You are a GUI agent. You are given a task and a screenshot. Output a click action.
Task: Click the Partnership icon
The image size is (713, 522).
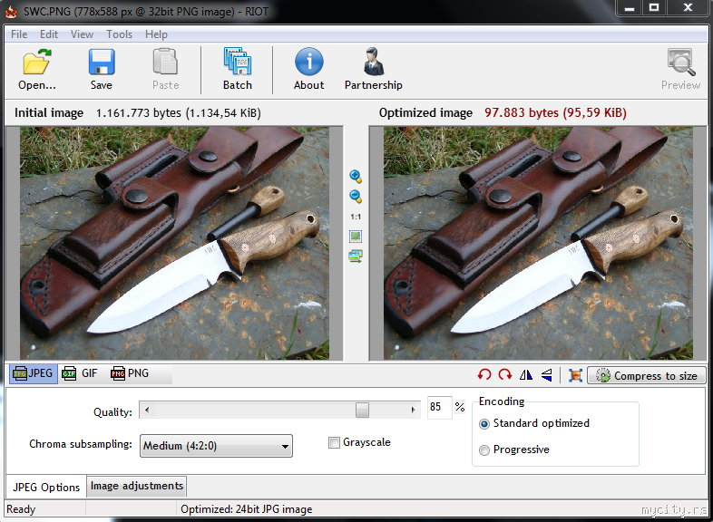pyautogui.click(x=374, y=62)
